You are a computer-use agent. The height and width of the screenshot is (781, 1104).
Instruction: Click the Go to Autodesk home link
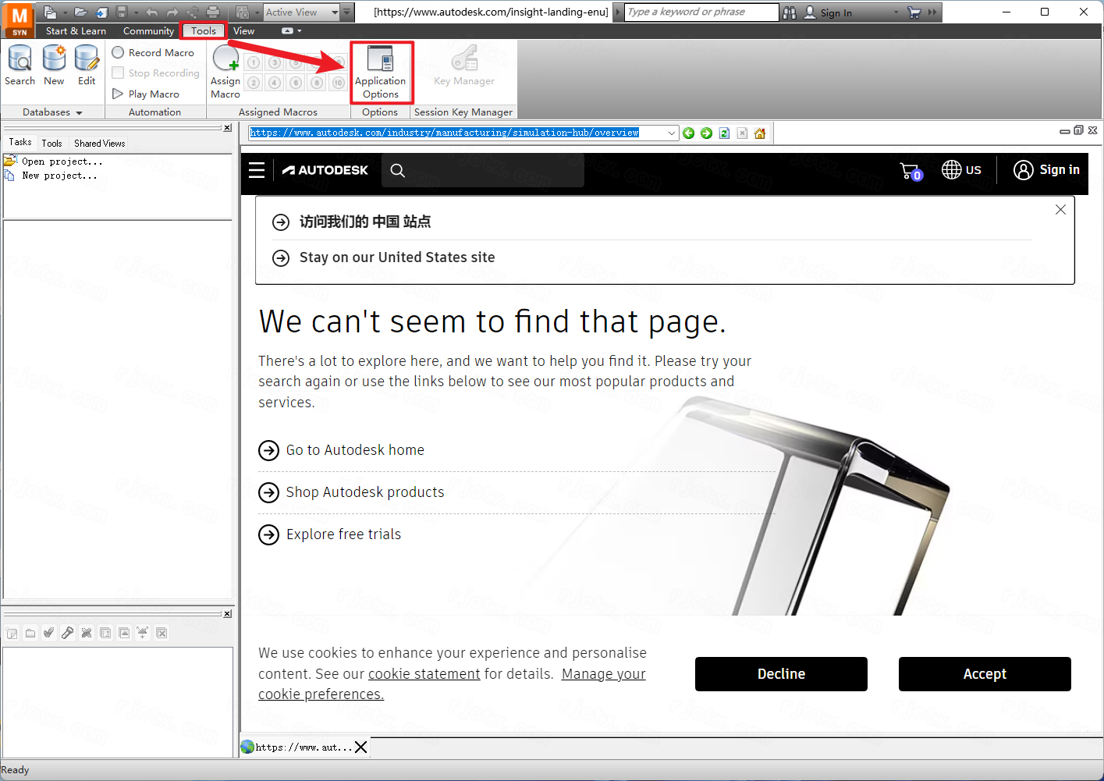point(355,450)
